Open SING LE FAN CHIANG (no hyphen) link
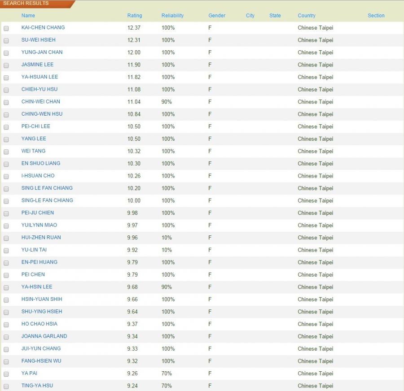Image resolution: width=404 pixels, height=391 pixels. (47, 188)
